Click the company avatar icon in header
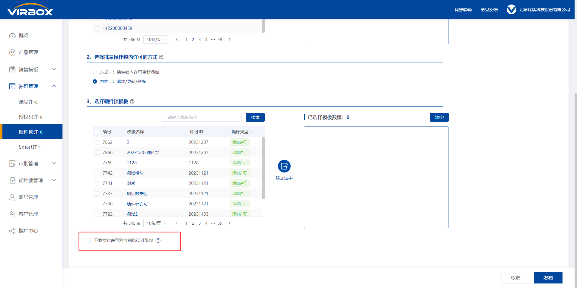 pyautogui.click(x=511, y=10)
